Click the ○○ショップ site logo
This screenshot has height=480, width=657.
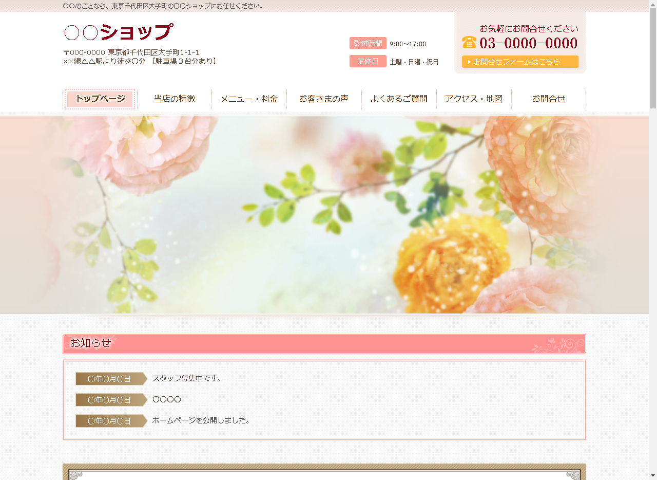coord(119,32)
